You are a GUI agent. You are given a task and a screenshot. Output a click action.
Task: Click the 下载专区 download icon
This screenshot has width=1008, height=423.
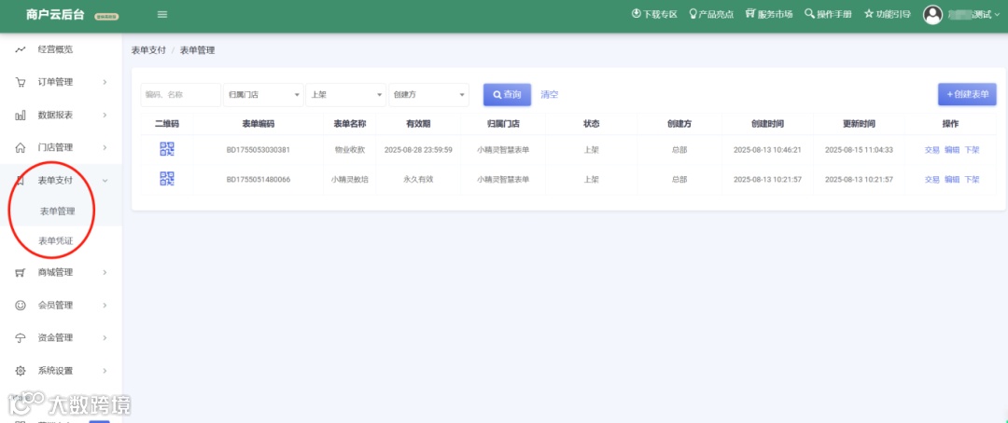click(x=637, y=13)
